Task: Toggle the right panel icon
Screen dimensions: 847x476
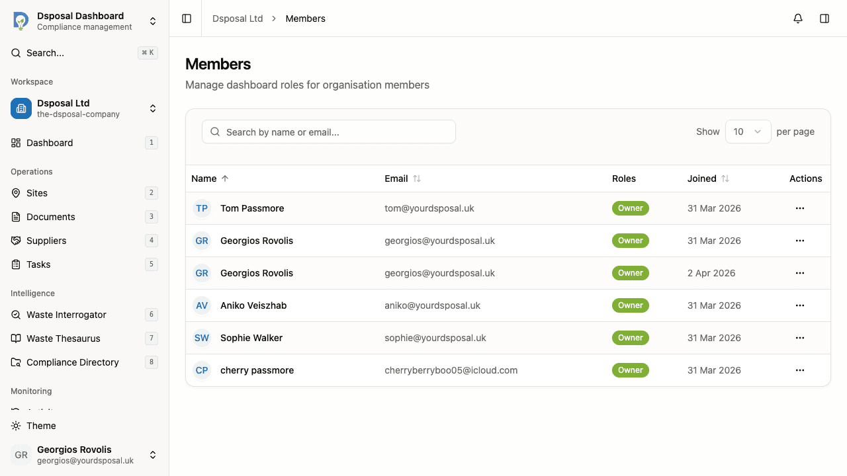Action: click(825, 19)
